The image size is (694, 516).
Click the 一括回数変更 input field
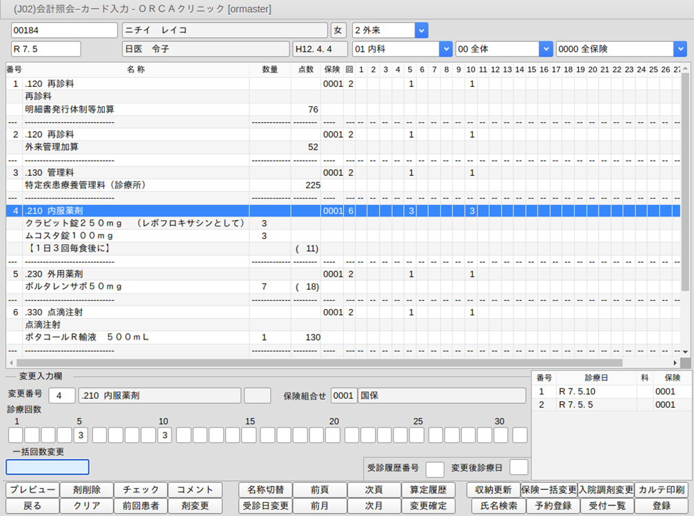pos(48,467)
